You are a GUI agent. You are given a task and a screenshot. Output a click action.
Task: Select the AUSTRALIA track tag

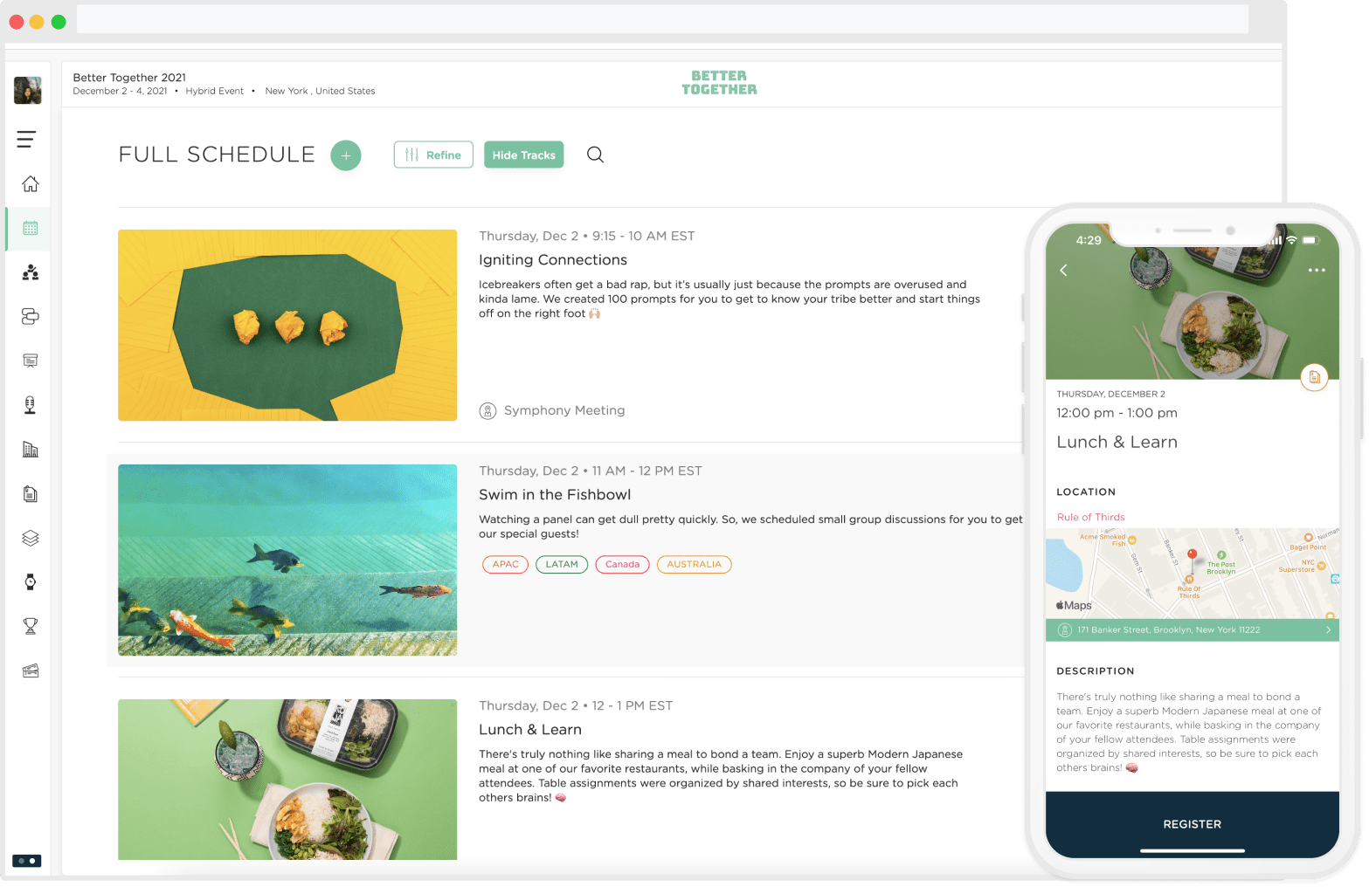(x=695, y=565)
